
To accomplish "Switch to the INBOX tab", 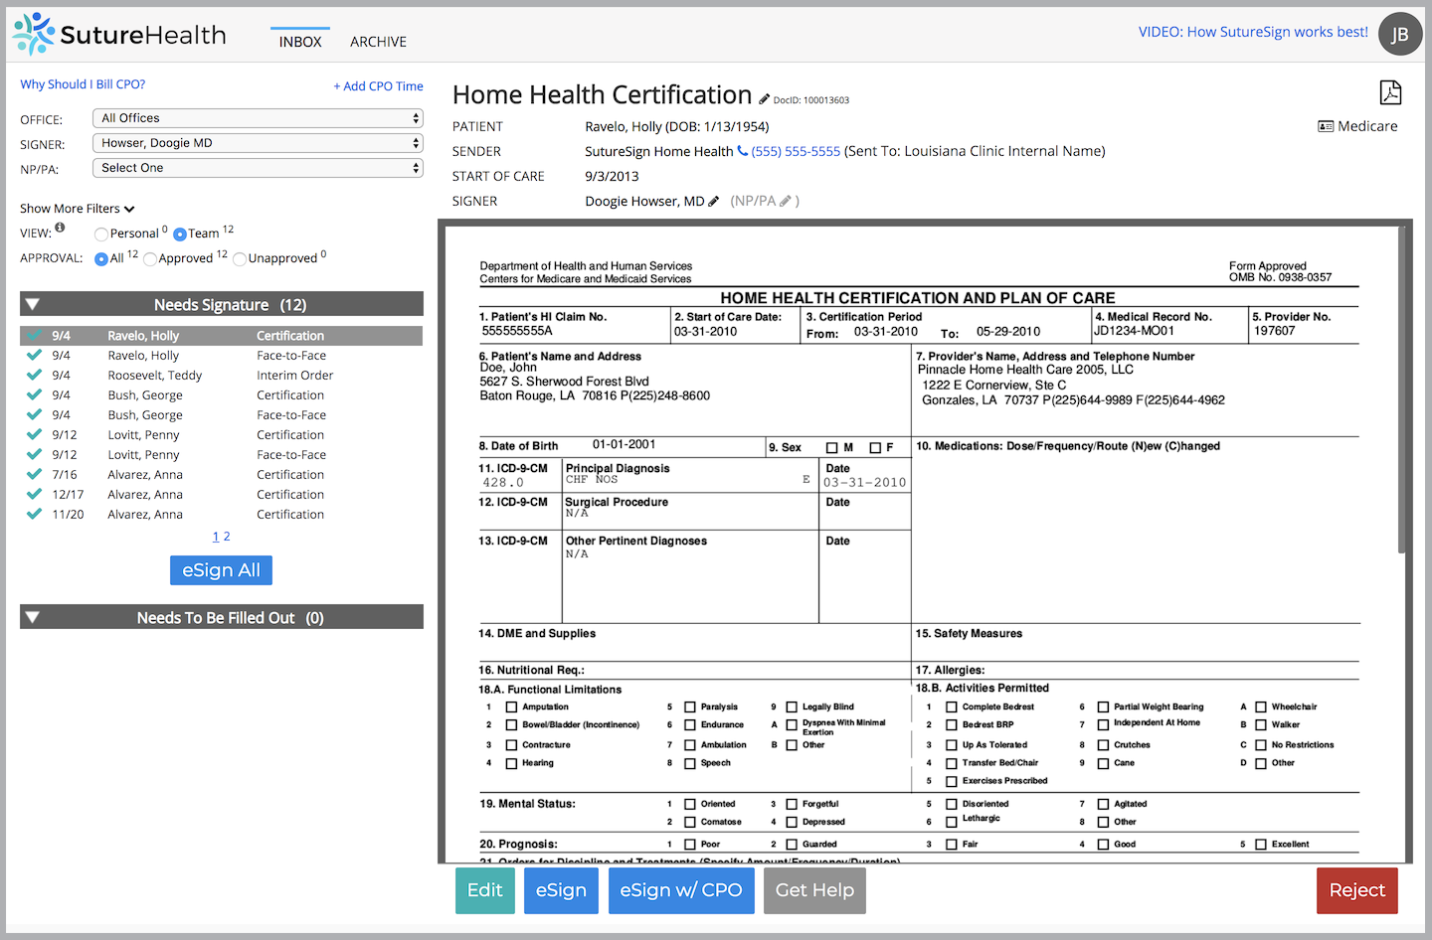I will 299,42.
